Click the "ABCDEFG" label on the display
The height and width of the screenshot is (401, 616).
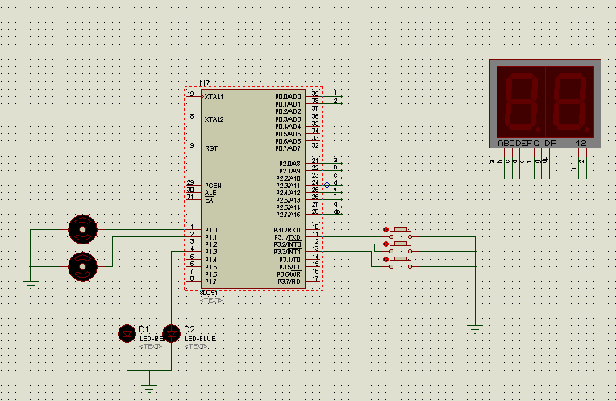(518, 143)
